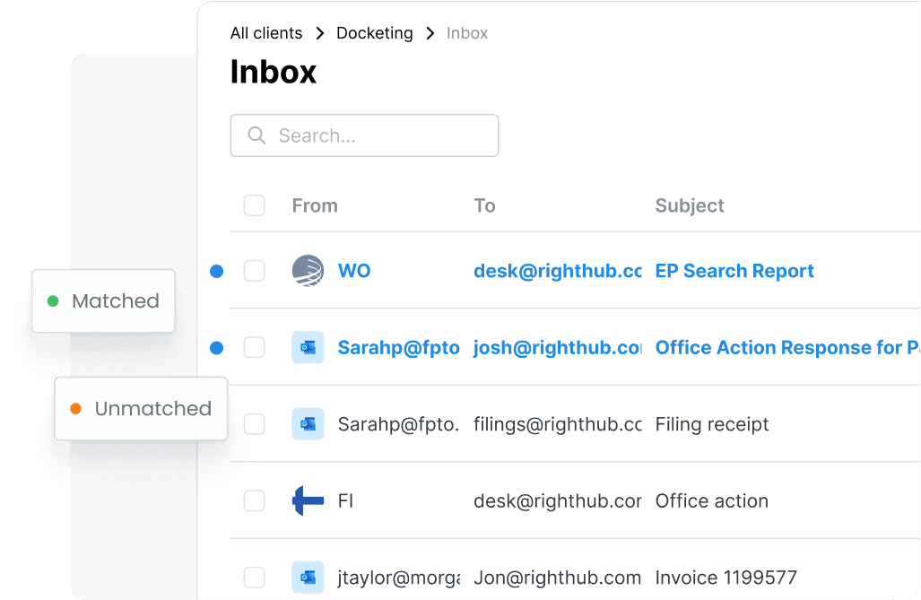Viewport: 921px width, 600px height.
Task: Click chevron after Docketing breadcrumb
Action: [430, 33]
